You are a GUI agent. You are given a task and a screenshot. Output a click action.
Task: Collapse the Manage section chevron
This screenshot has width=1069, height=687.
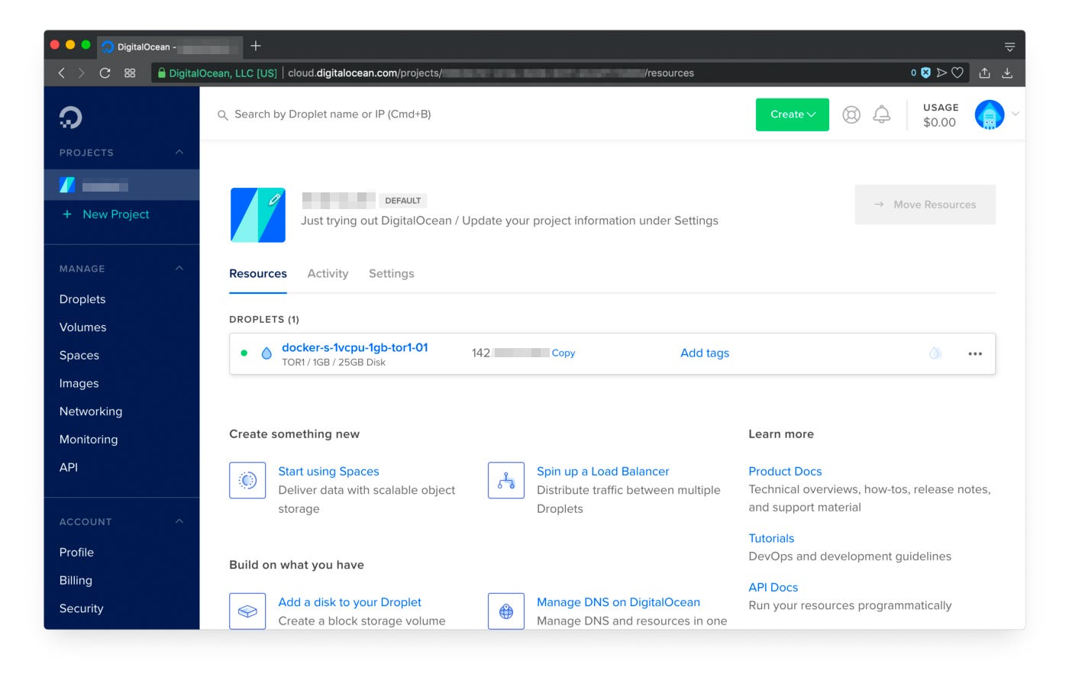[179, 268]
